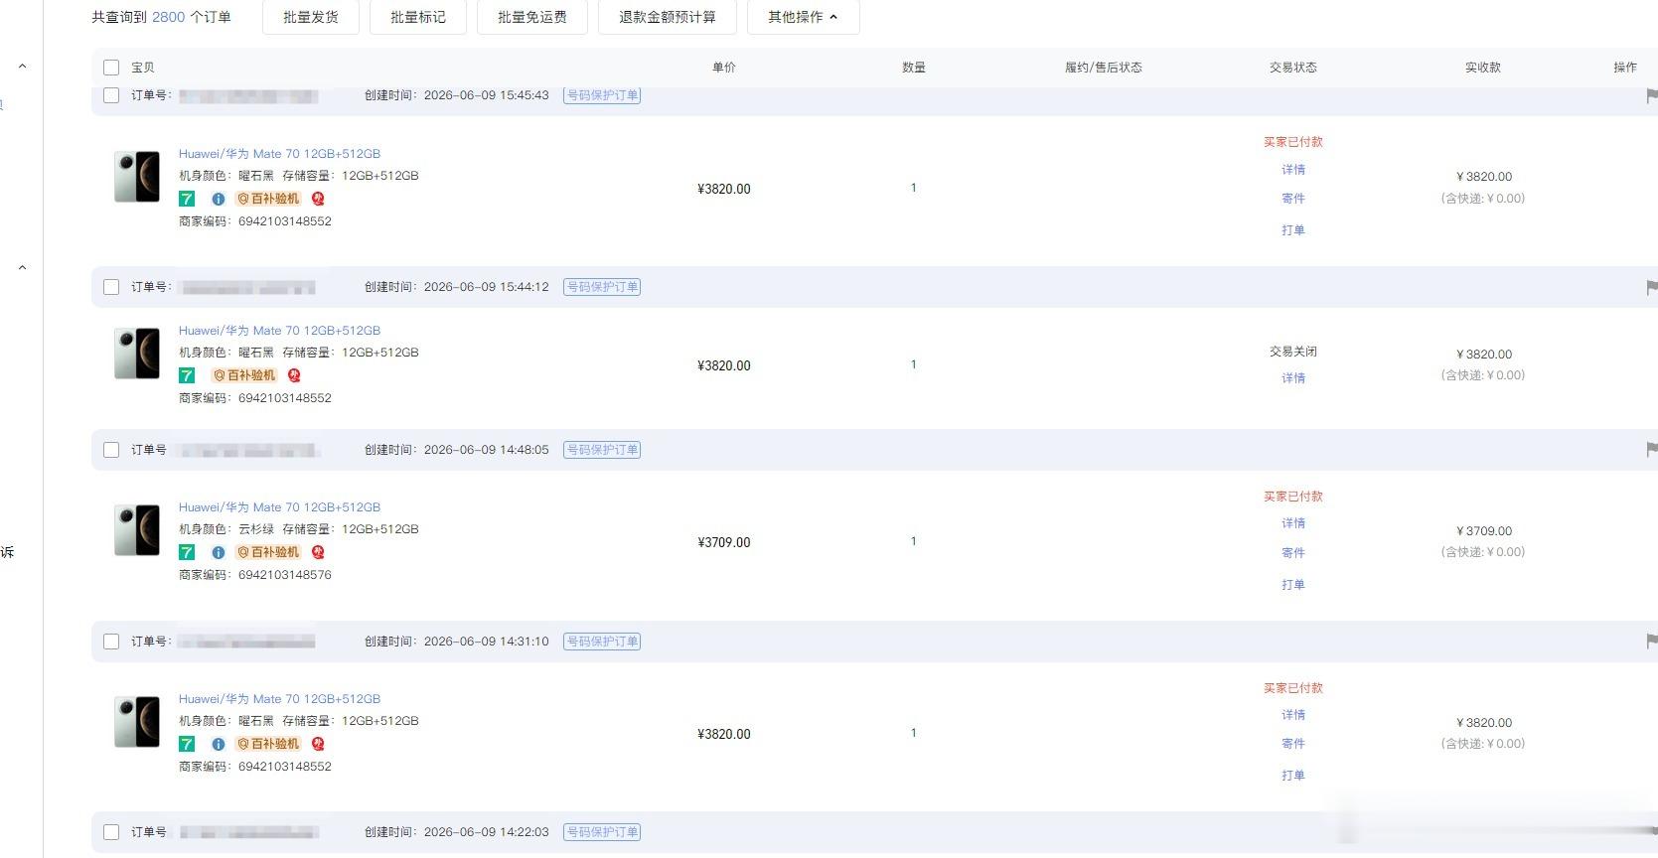This screenshot has height=858, width=1658.
Task: Click 寄件 for the 15:45:43 order
Action: point(1293,199)
